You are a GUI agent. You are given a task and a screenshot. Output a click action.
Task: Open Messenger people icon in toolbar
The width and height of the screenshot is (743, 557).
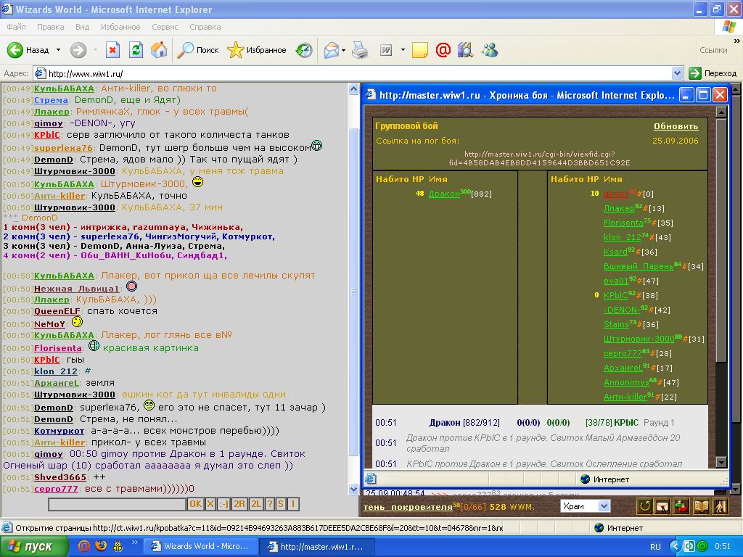coord(490,50)
